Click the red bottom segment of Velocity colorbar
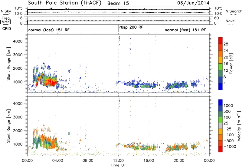 click(221, 149)
